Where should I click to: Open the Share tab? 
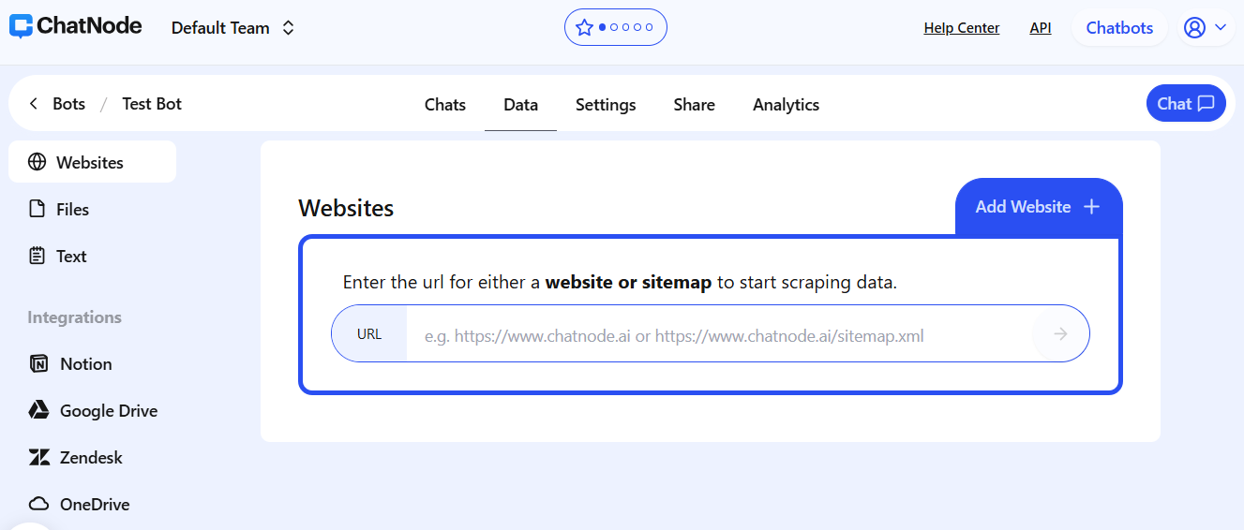click(694, 105)
